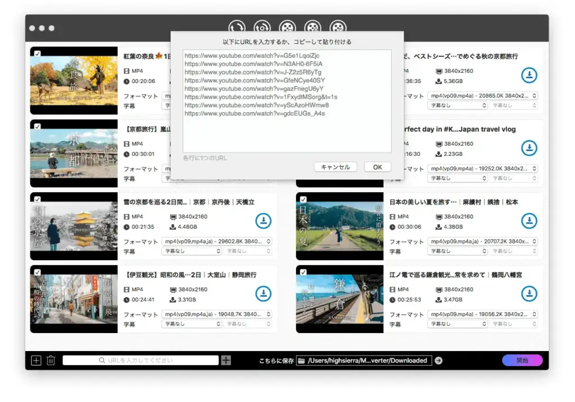This screenshot has height=402, width=575.
Task: Open the 字幕なし subtitle dropdown on the 鎌倉 video
Action: coord(457,323)
